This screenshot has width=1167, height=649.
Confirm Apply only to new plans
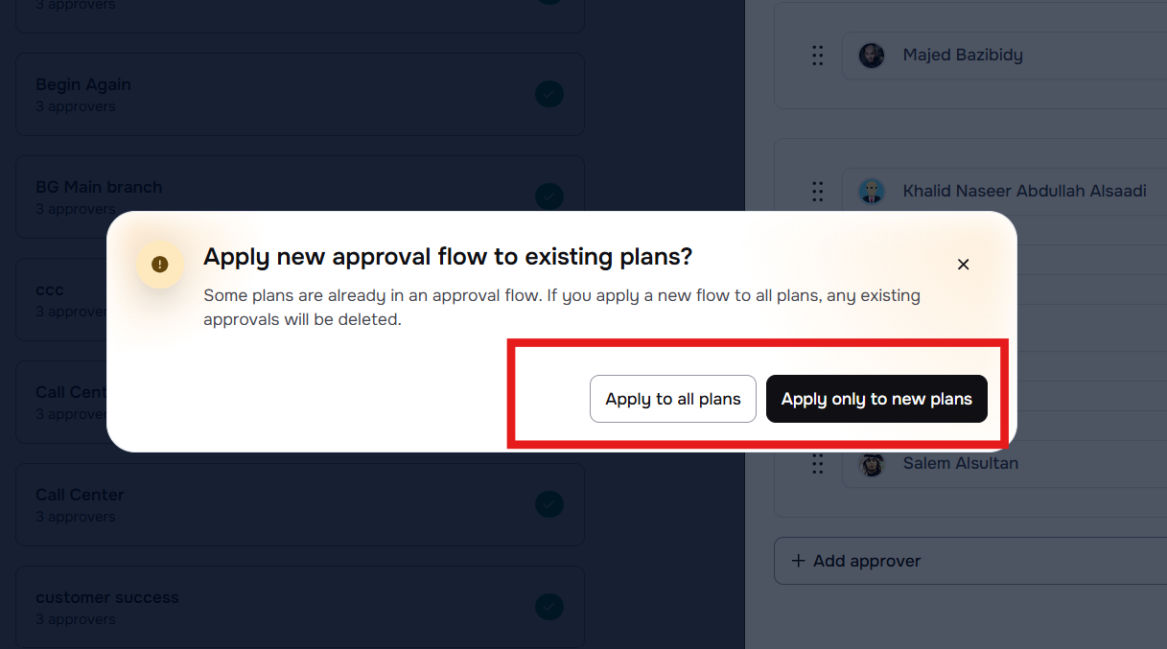(x=876, y=399)
